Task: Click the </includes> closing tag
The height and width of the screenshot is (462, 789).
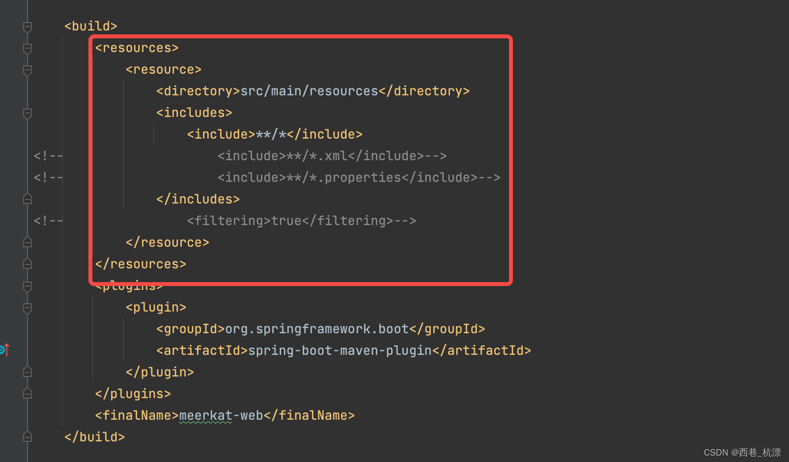Action: pos(198,199)
